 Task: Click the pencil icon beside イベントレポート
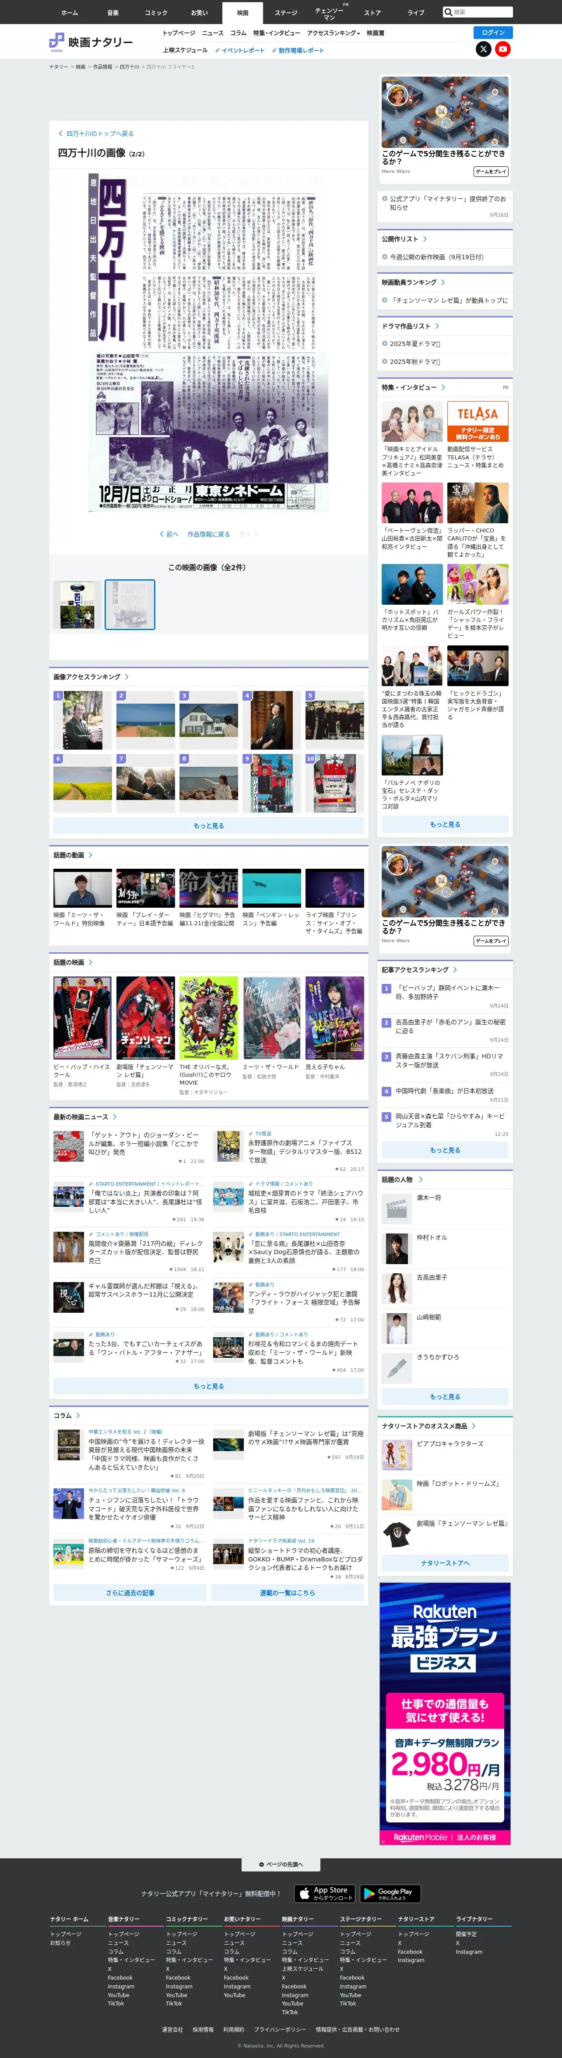pyautogui.click(x=217, y=50)
